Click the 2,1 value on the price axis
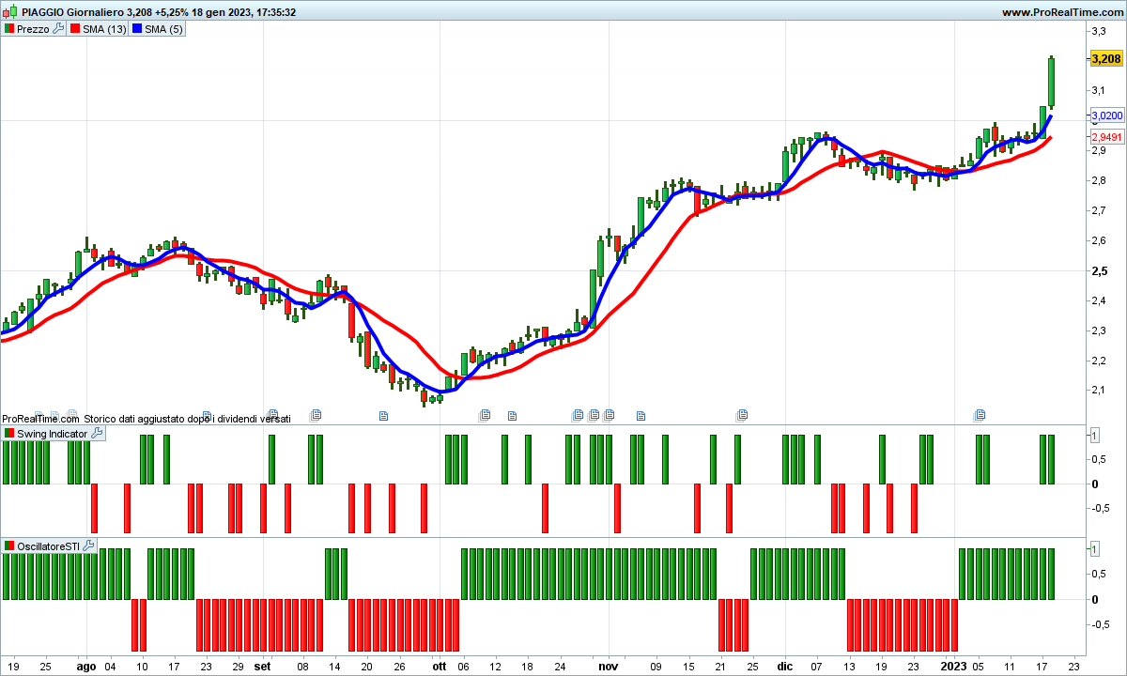The image size is (1127, 676). (1098, 391)
